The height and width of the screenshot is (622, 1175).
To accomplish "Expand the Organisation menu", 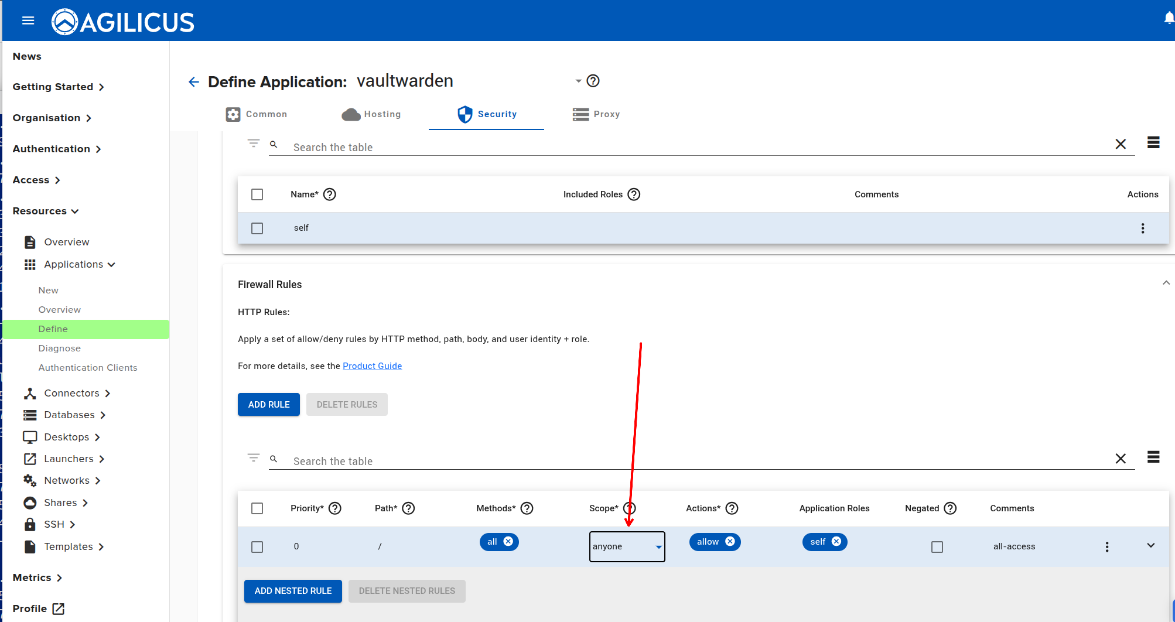I will click(52, 118).
